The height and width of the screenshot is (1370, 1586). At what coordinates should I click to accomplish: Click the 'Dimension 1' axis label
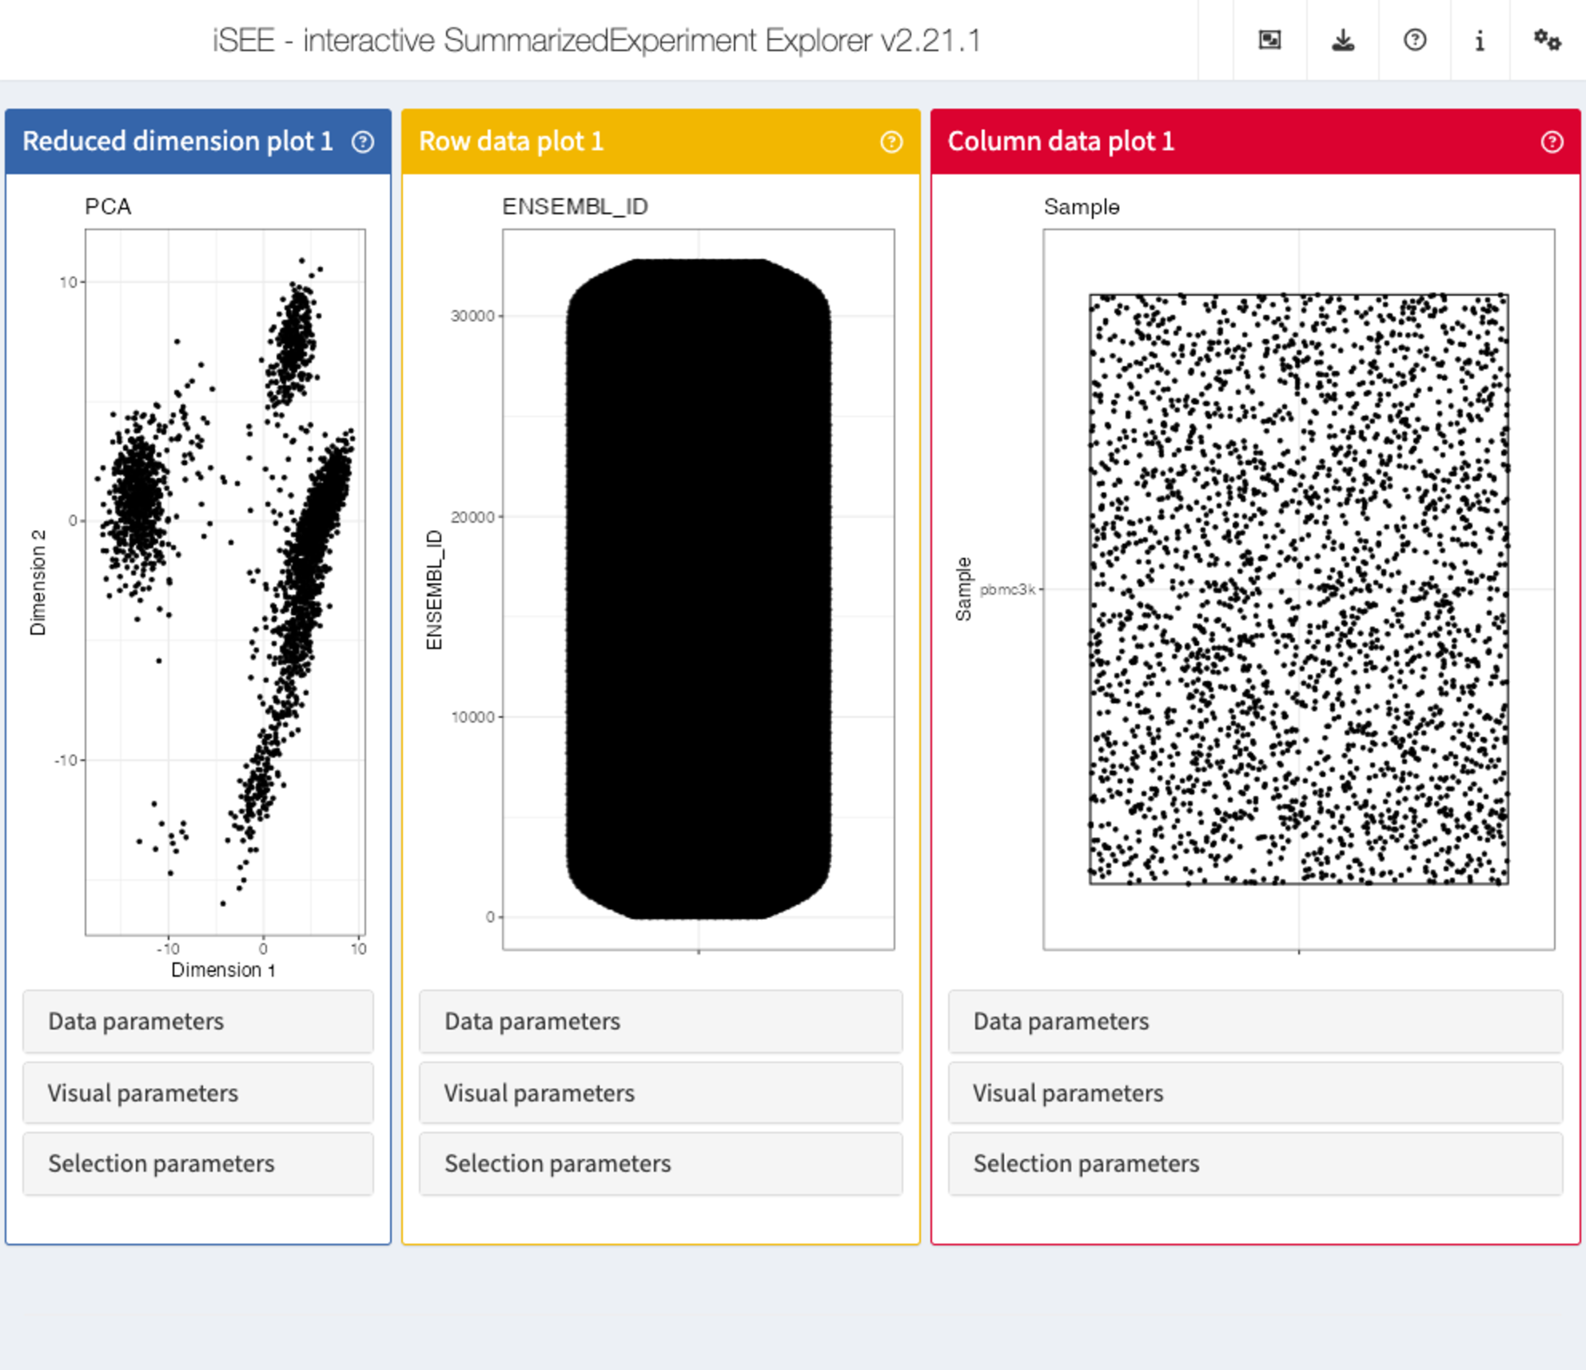coord(223,970)
